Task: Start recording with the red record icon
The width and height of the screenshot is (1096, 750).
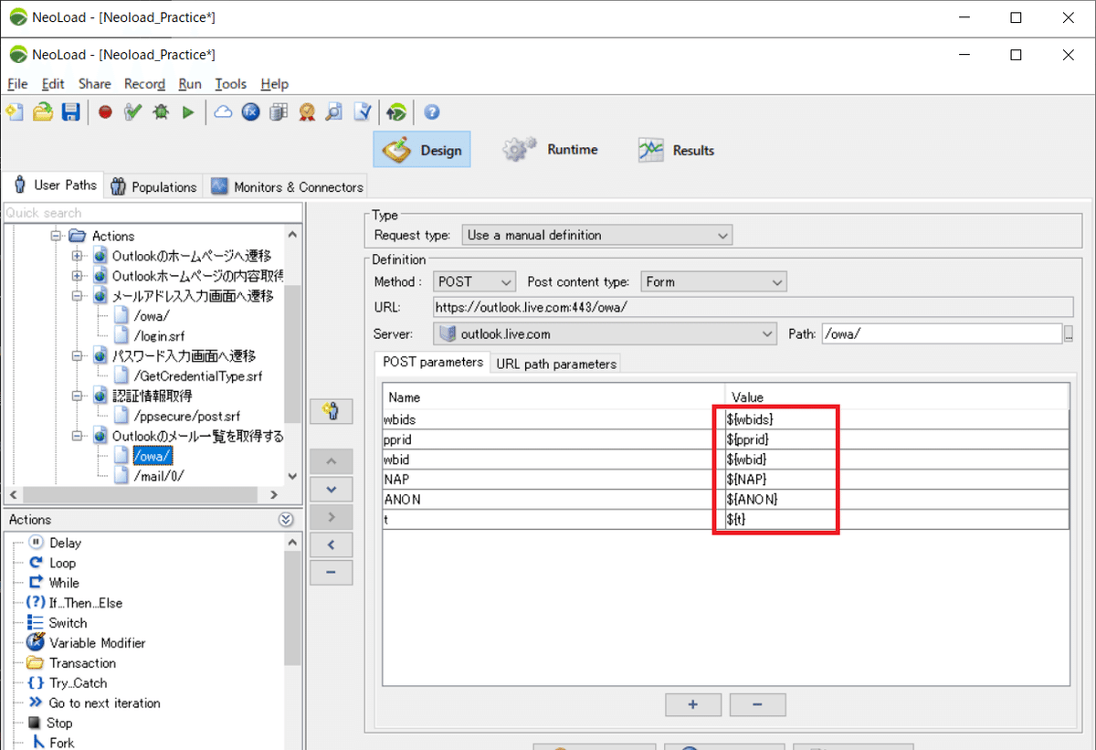Action: [105, 111]
